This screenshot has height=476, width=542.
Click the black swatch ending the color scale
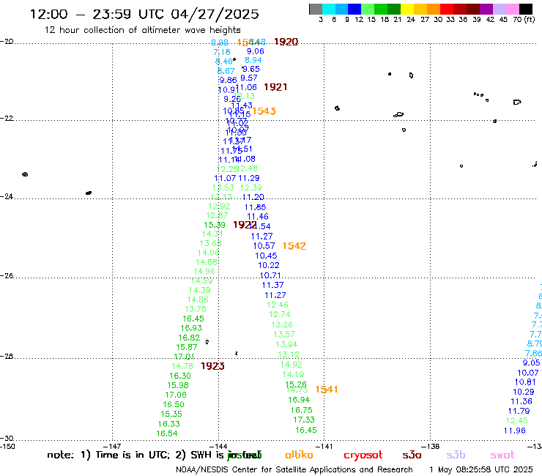[x=525, y=9]
